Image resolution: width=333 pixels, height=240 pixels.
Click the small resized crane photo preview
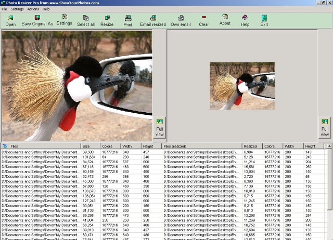tap(242, 86)
